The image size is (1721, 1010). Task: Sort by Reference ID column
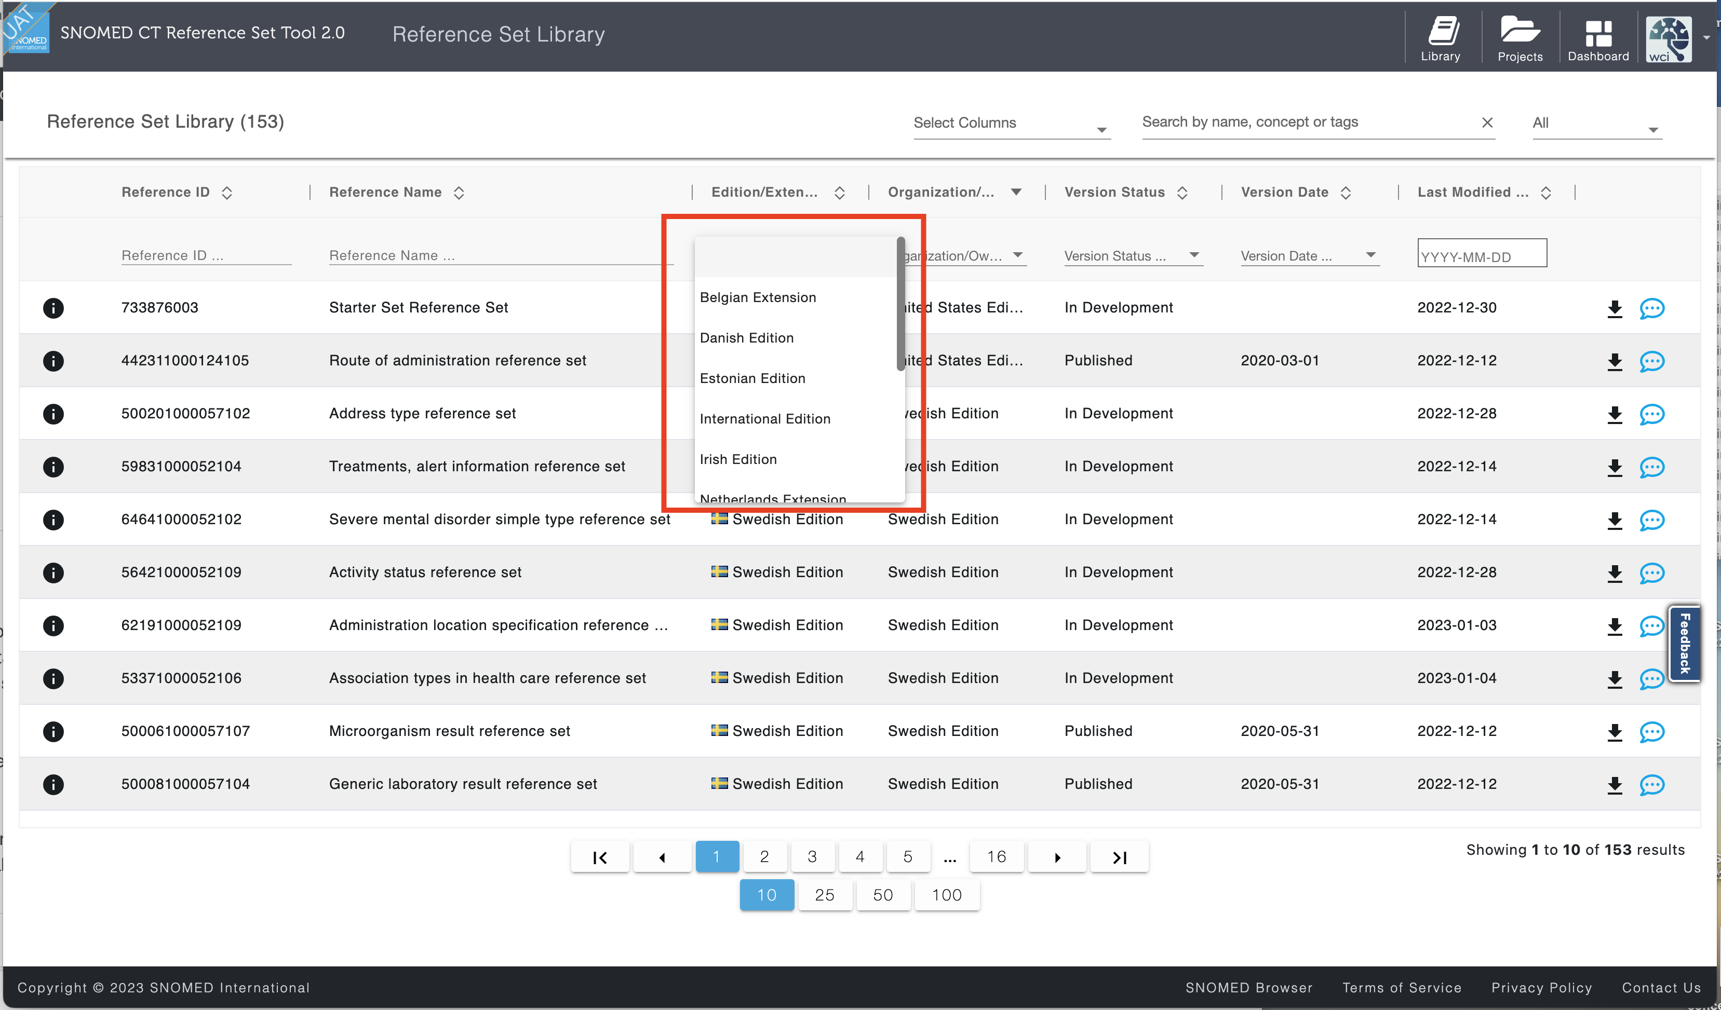(227, 193)
